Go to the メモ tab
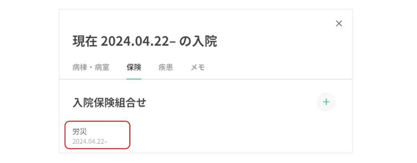Image resolution: width=417 pixels, height=163 pixels. 198,67
